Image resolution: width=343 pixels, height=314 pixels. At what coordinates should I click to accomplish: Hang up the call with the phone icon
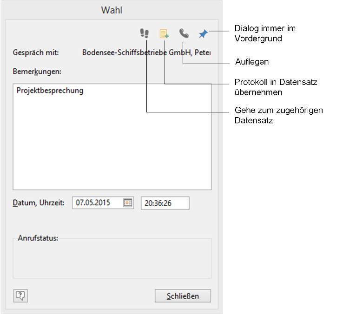pos(184,33)
